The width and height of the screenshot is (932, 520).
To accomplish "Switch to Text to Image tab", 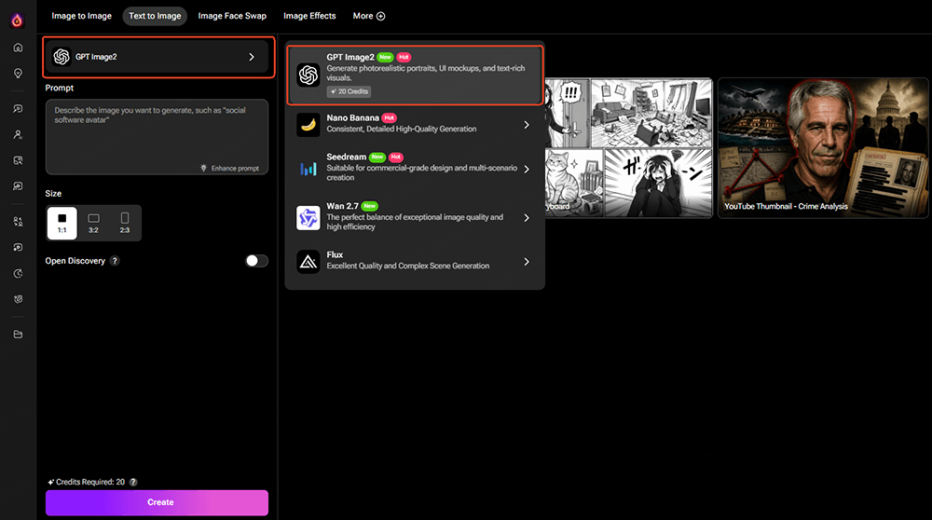I will 155,16.
